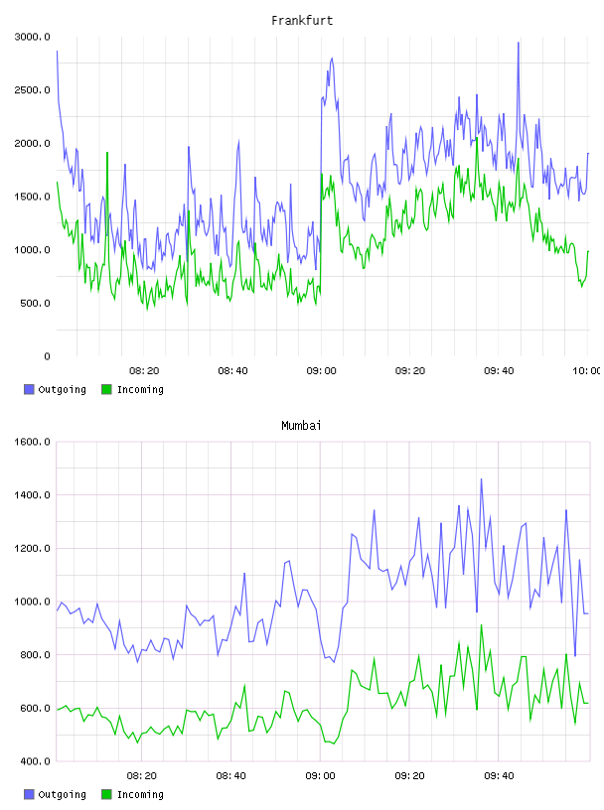Click the tallest Outgoing spike near 09:45 in Frankfurt

tap(519, 44)
